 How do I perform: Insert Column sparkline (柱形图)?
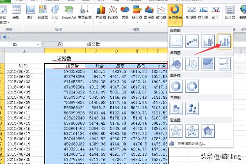(203, 12)
